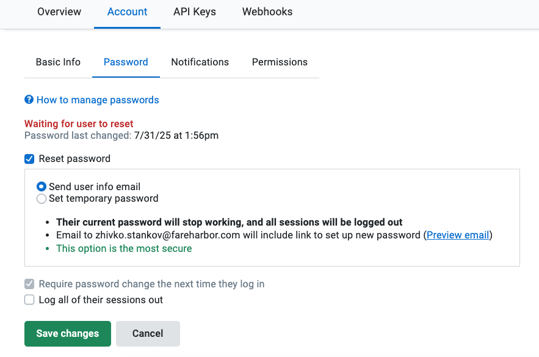Open the How to manage passwords link
The height and width of the screenshot is (357, 539).
click(98, 100)
